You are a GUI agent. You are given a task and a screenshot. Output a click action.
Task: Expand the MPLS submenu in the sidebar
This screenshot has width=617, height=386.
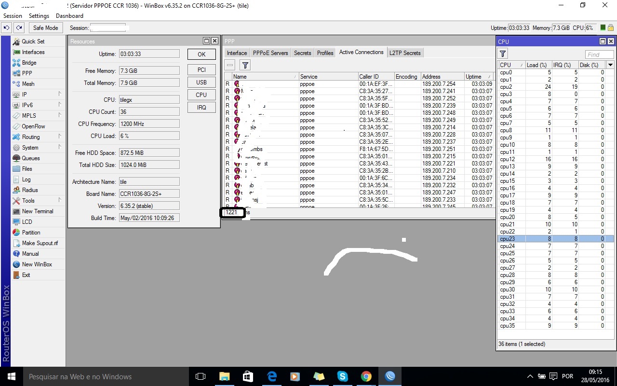coord(60,116)
